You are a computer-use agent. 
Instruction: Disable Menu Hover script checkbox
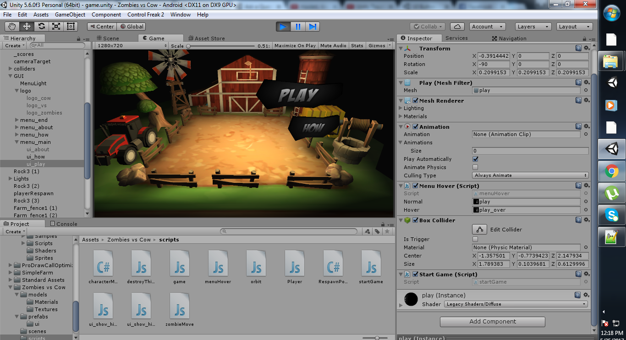pyautogui.click(x=415, y=186)
